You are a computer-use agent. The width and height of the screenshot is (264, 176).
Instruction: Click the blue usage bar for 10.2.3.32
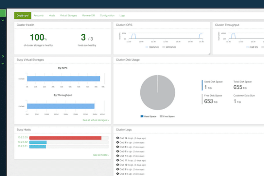[x=38, y=142]
